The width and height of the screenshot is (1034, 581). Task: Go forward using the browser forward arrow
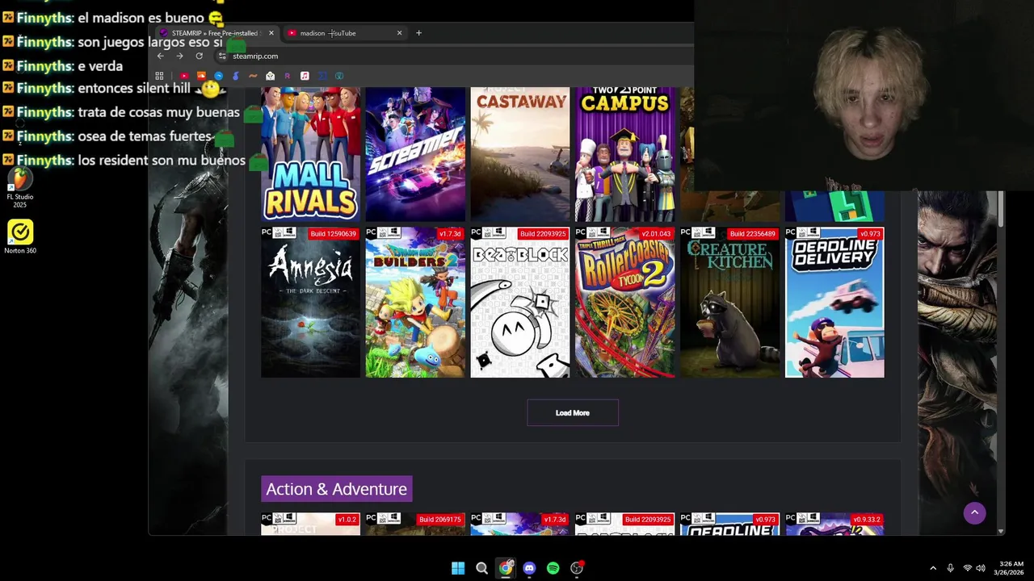click(179, 56)
